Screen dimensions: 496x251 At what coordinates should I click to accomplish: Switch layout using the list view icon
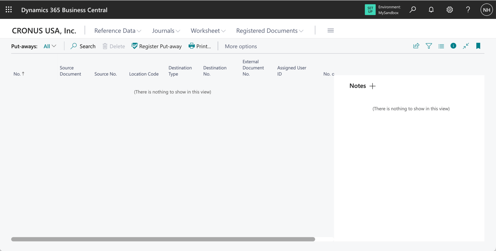coord(441,46)
